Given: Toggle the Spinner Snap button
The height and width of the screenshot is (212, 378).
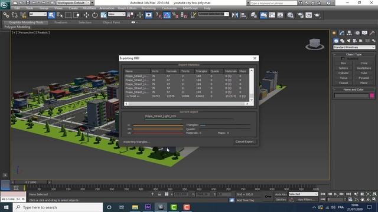Looking at the screenshot, I should [x=184, y=15].
